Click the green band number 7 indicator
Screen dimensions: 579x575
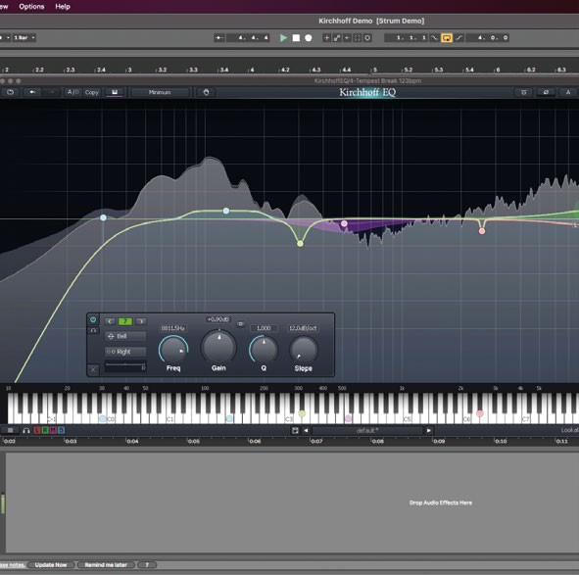tap(125, 321)
